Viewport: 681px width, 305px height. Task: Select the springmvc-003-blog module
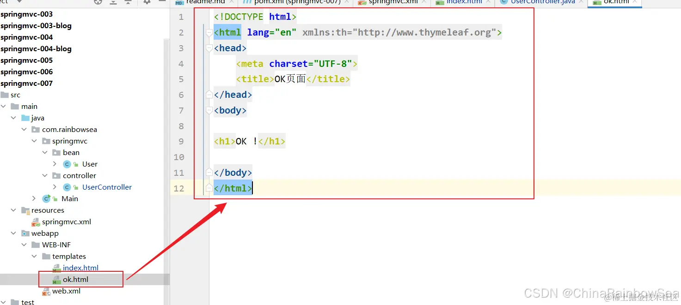[x=36, y=26]
